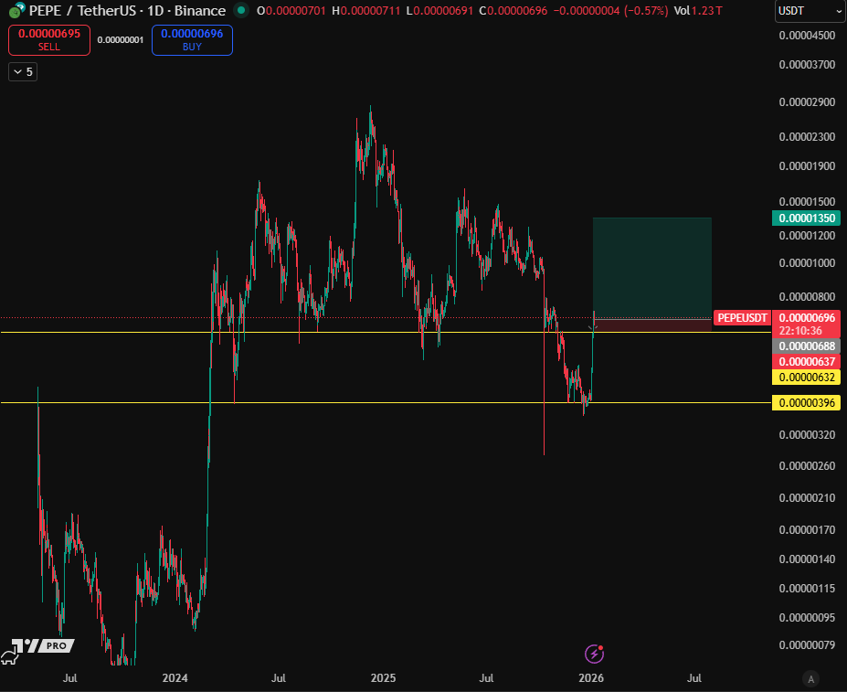Click the PEPE coin logo icon

coord(16,10)
